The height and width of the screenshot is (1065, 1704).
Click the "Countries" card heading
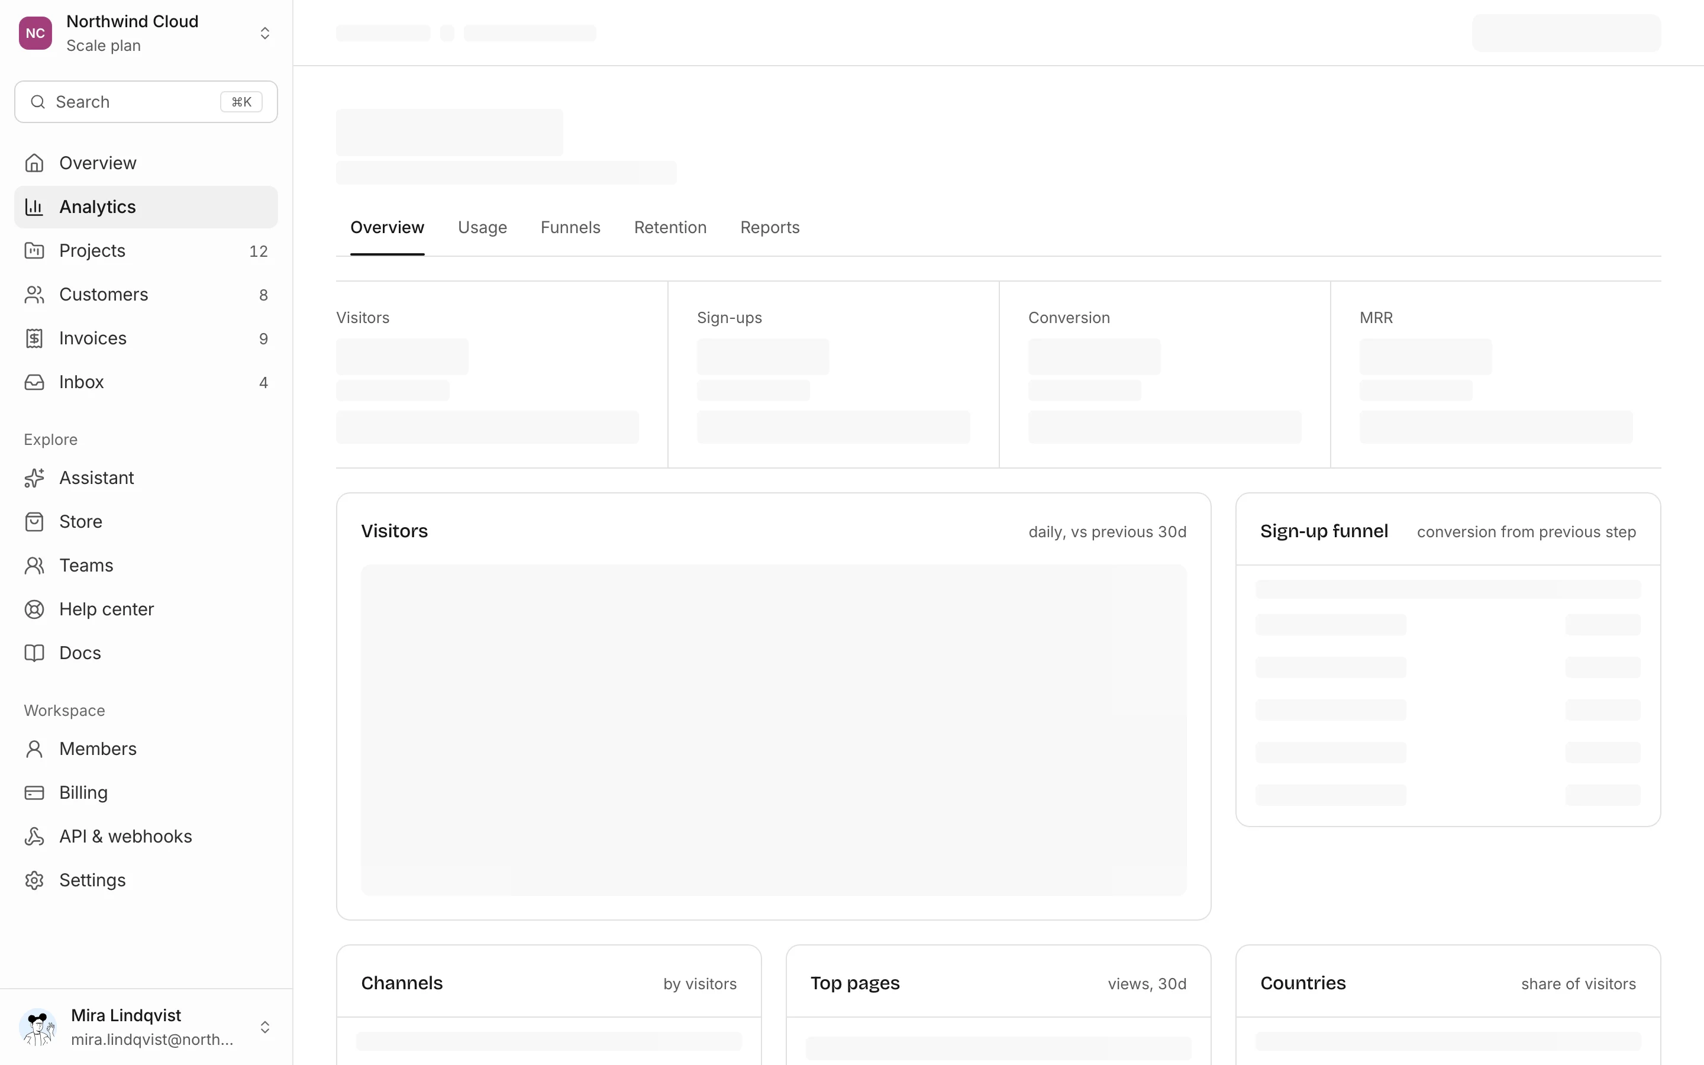1303,983
